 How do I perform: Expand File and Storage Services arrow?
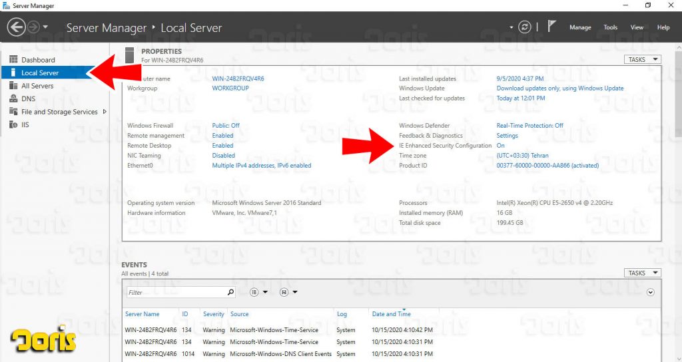105,112
